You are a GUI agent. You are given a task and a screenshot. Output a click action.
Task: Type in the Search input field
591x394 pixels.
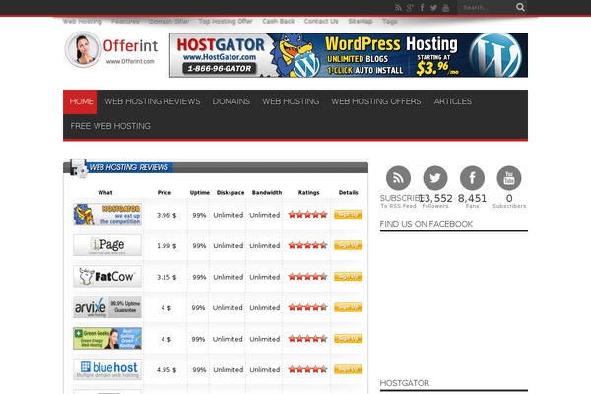(x=485, y=7)
